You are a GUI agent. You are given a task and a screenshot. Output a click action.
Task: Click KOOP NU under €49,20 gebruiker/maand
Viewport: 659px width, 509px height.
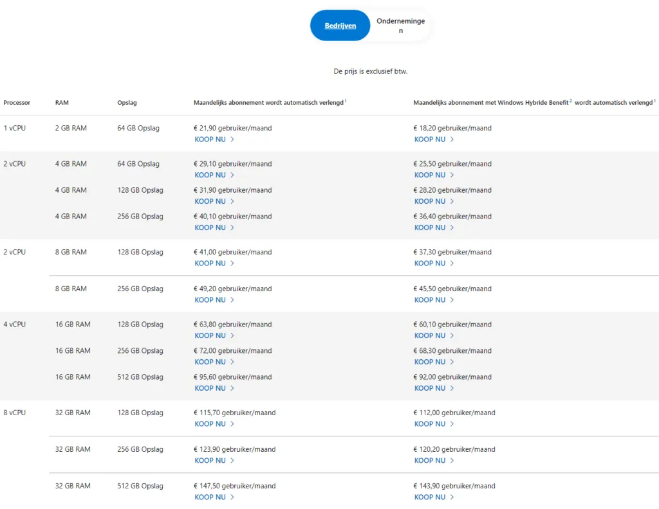[210, 300]
